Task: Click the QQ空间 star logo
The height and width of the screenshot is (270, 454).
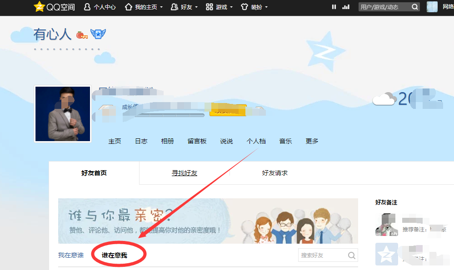Action: point(40,7)
